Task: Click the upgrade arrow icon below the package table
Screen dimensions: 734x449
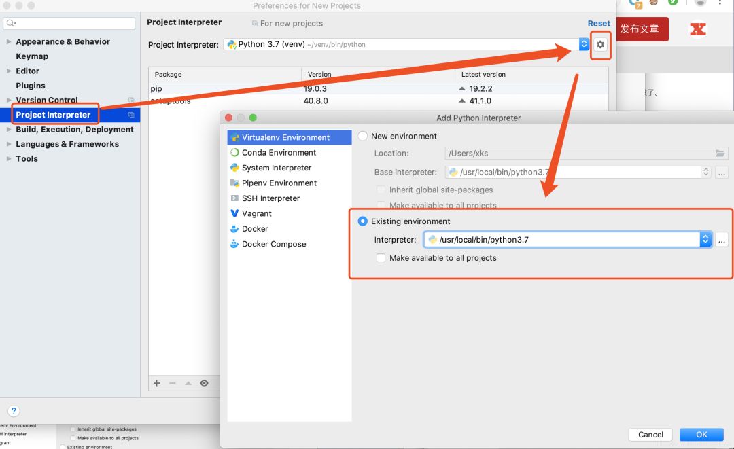Action: click(188, 383)
